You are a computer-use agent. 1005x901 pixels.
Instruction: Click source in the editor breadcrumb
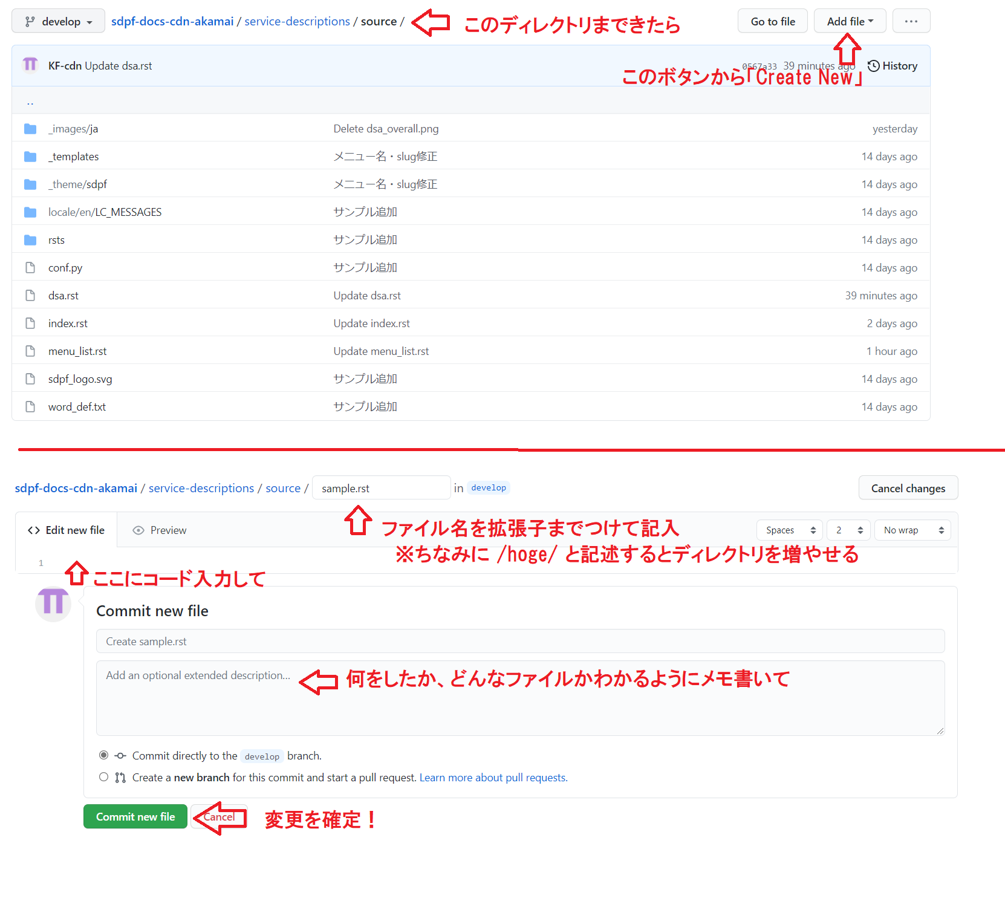[x=283, y=488]
